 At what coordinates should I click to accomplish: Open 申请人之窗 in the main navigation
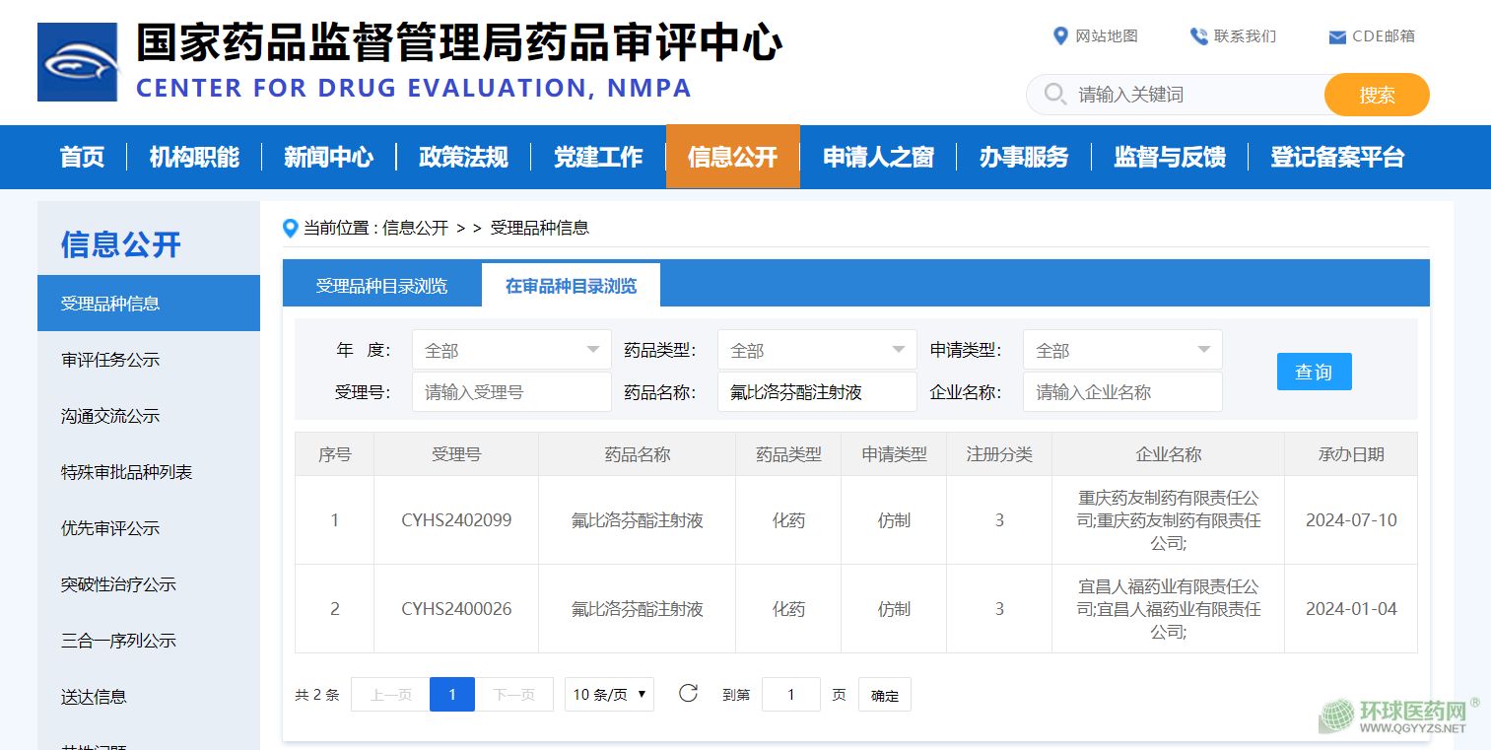pos(877,157)
